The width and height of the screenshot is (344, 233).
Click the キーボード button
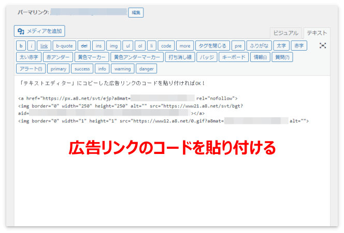pos(234,57)
